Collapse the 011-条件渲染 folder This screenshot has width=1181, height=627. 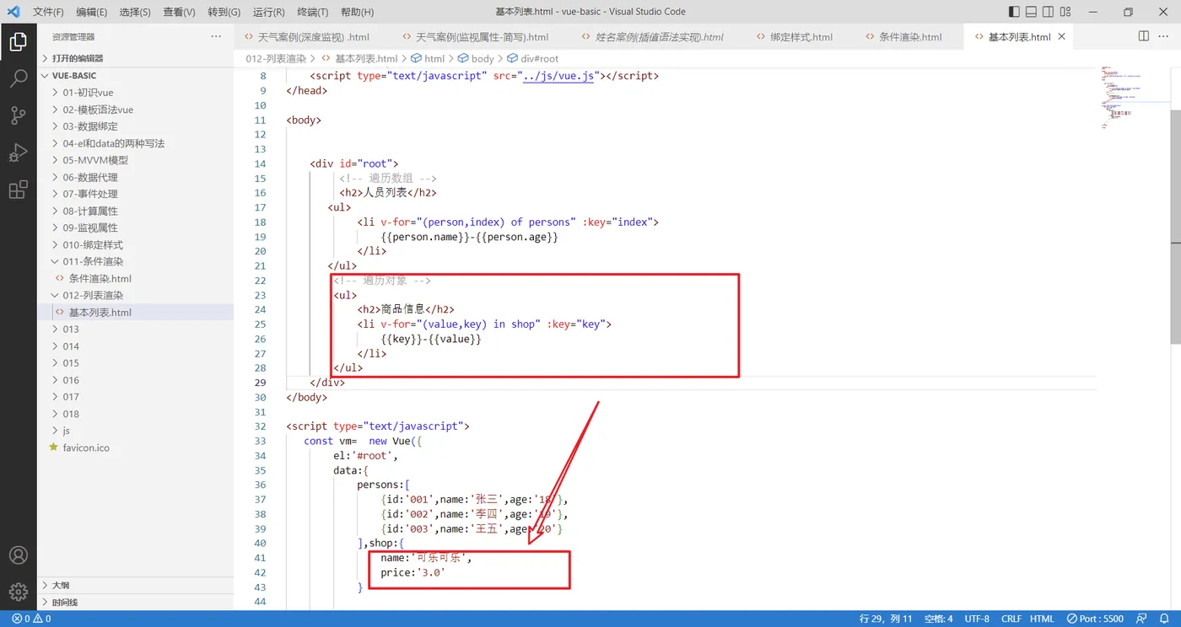coord(135,261)
